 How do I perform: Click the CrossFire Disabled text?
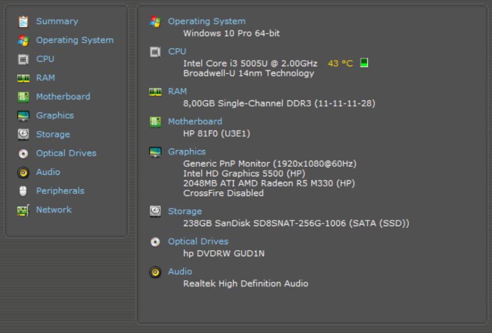(x=224, y=193)
